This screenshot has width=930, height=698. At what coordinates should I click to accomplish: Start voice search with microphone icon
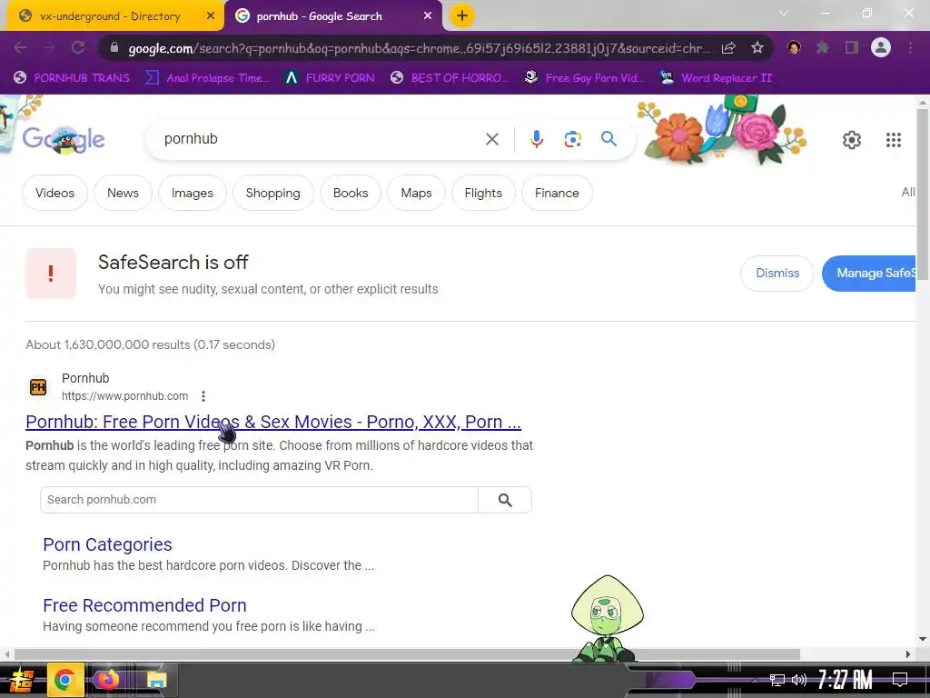[536, 139]
